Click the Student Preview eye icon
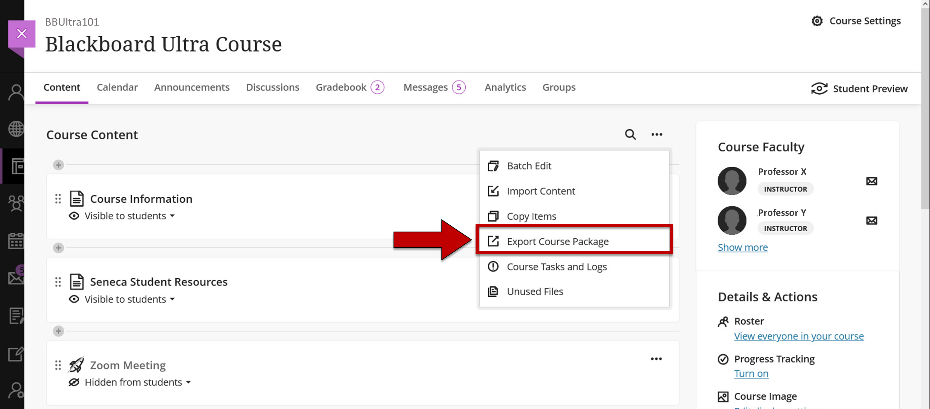Image resolution: width=930 pixels, height=409 pixels. pyautogui.click(x=819, y=88)
